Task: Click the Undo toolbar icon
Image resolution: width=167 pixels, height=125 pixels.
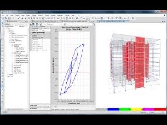Action: pyautogui.click(x=13, y=18)
